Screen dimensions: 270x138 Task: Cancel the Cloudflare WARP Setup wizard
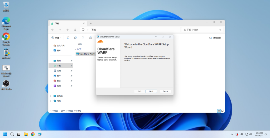pyautogui.click(x=166, y=91)
